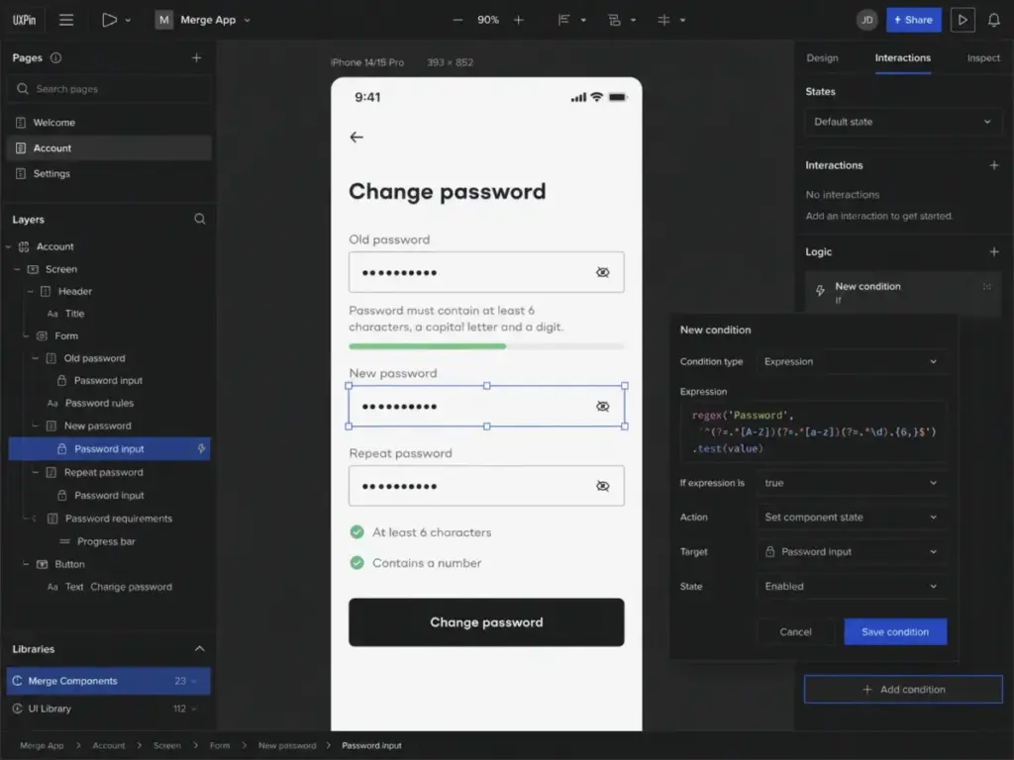
Task: Open the preview options dropdown arrow
Action: pyautogui.click(x=128, y=20)
